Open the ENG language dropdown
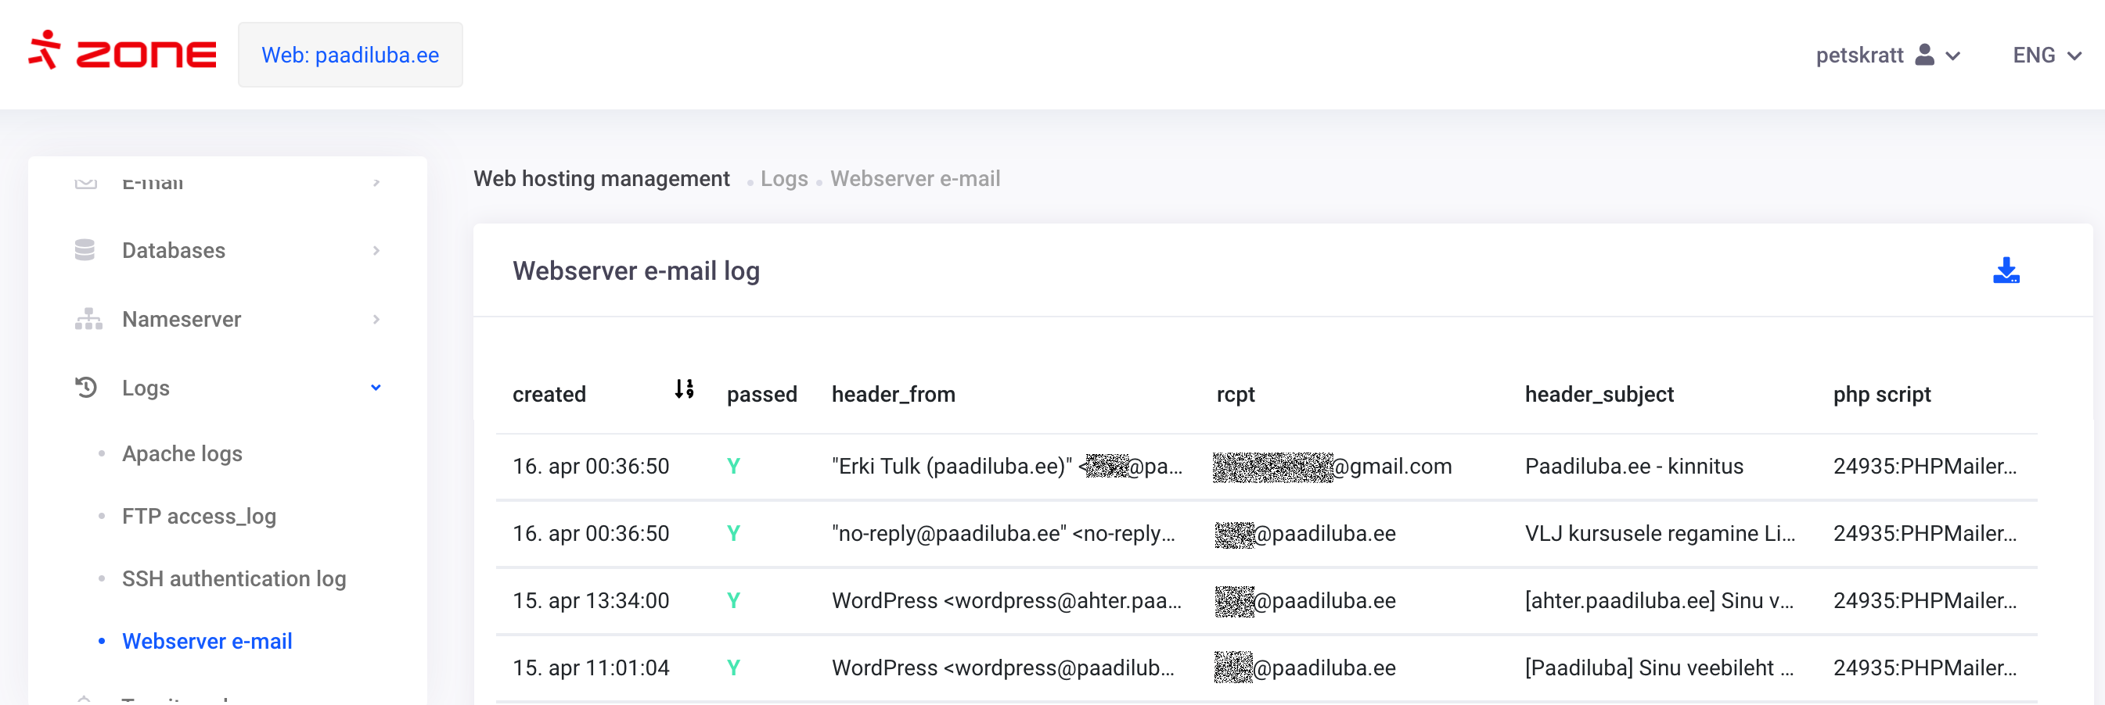 point(2046,55)
